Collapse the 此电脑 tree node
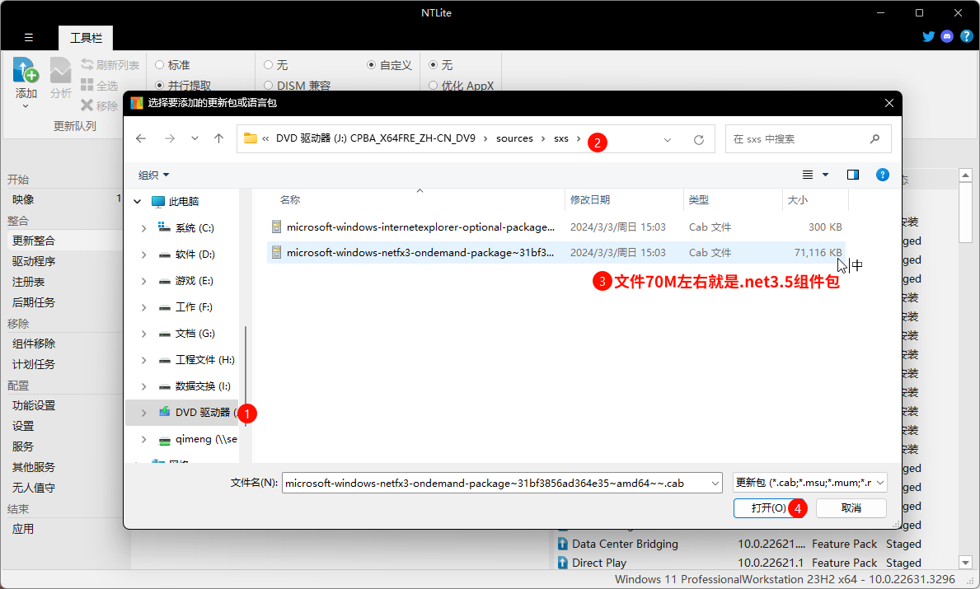The width and height of the screenshot is (980, 589). pyautogui.click(x=137, y=202)
